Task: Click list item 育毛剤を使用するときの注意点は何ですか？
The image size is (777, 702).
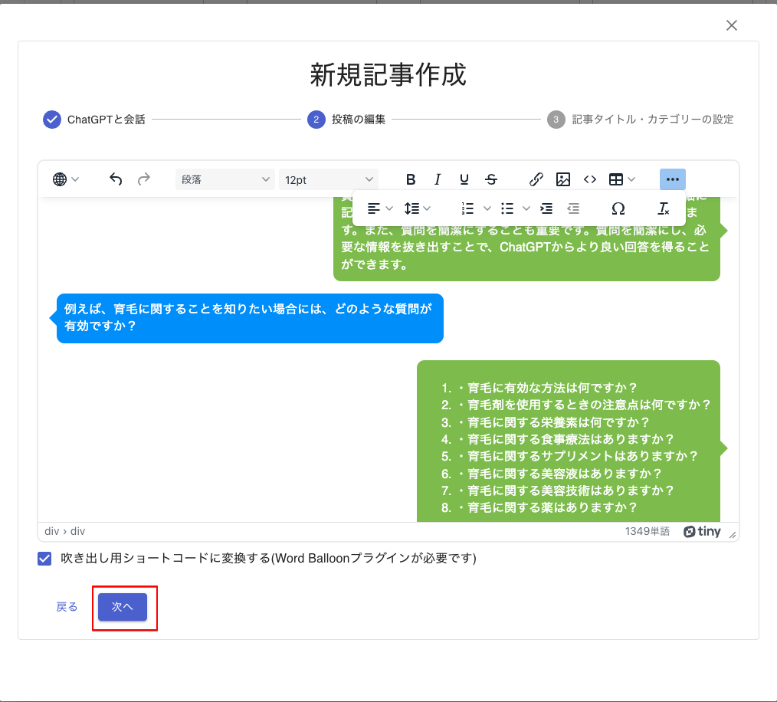Action: [x=589, y=405]
